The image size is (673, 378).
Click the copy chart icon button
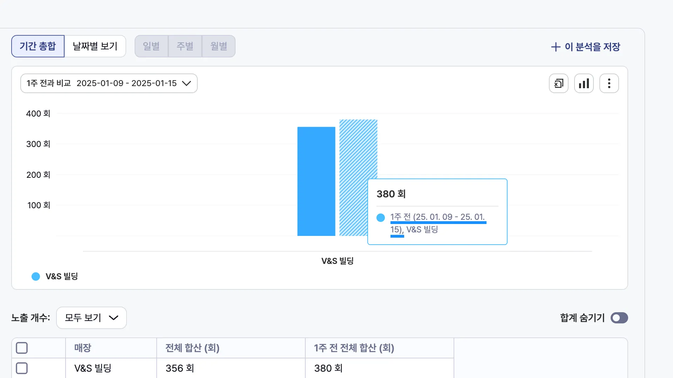[x=558, y=83]
